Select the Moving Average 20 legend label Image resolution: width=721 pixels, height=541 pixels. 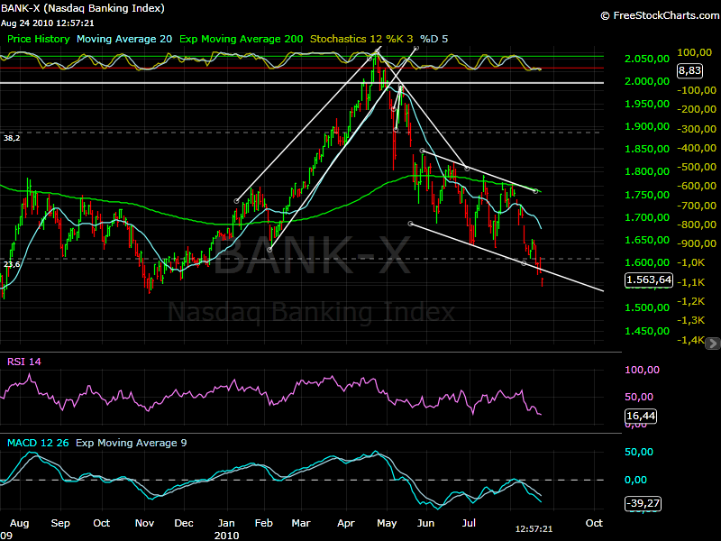click(124, 39)
